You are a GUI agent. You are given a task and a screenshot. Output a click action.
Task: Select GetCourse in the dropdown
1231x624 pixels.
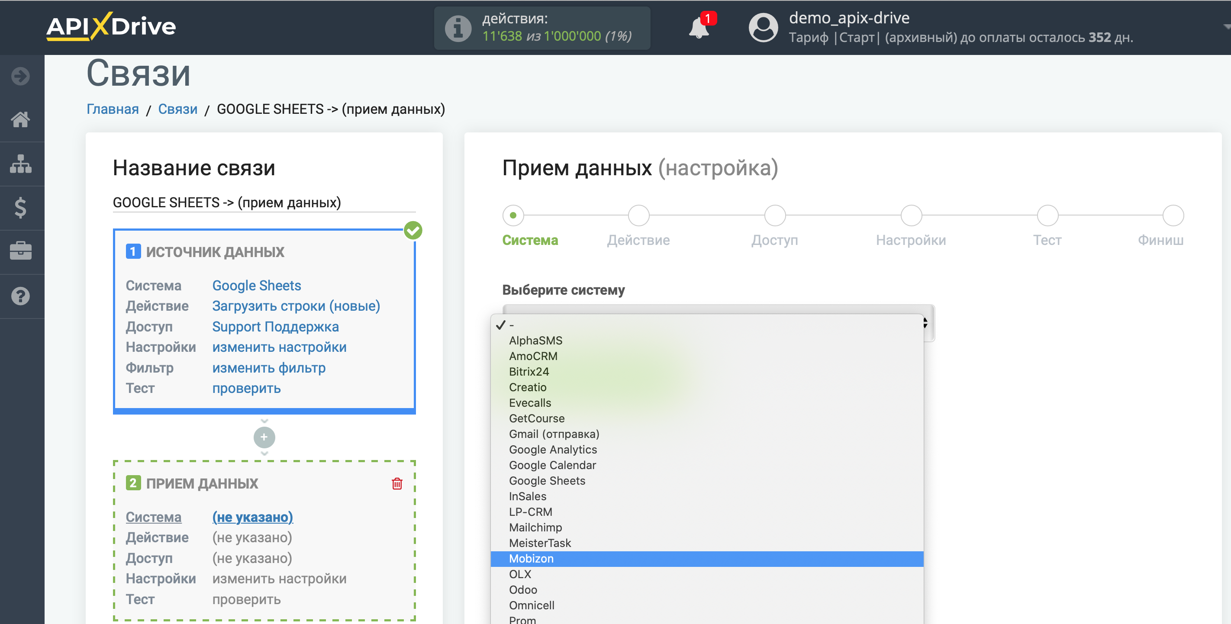point(707,418)
